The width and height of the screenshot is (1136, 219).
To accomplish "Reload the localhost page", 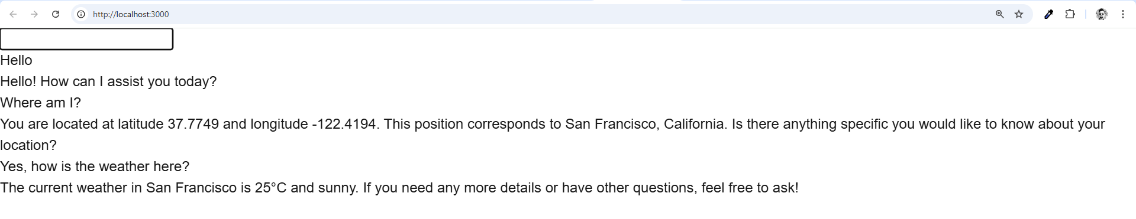I will (56, 14).
